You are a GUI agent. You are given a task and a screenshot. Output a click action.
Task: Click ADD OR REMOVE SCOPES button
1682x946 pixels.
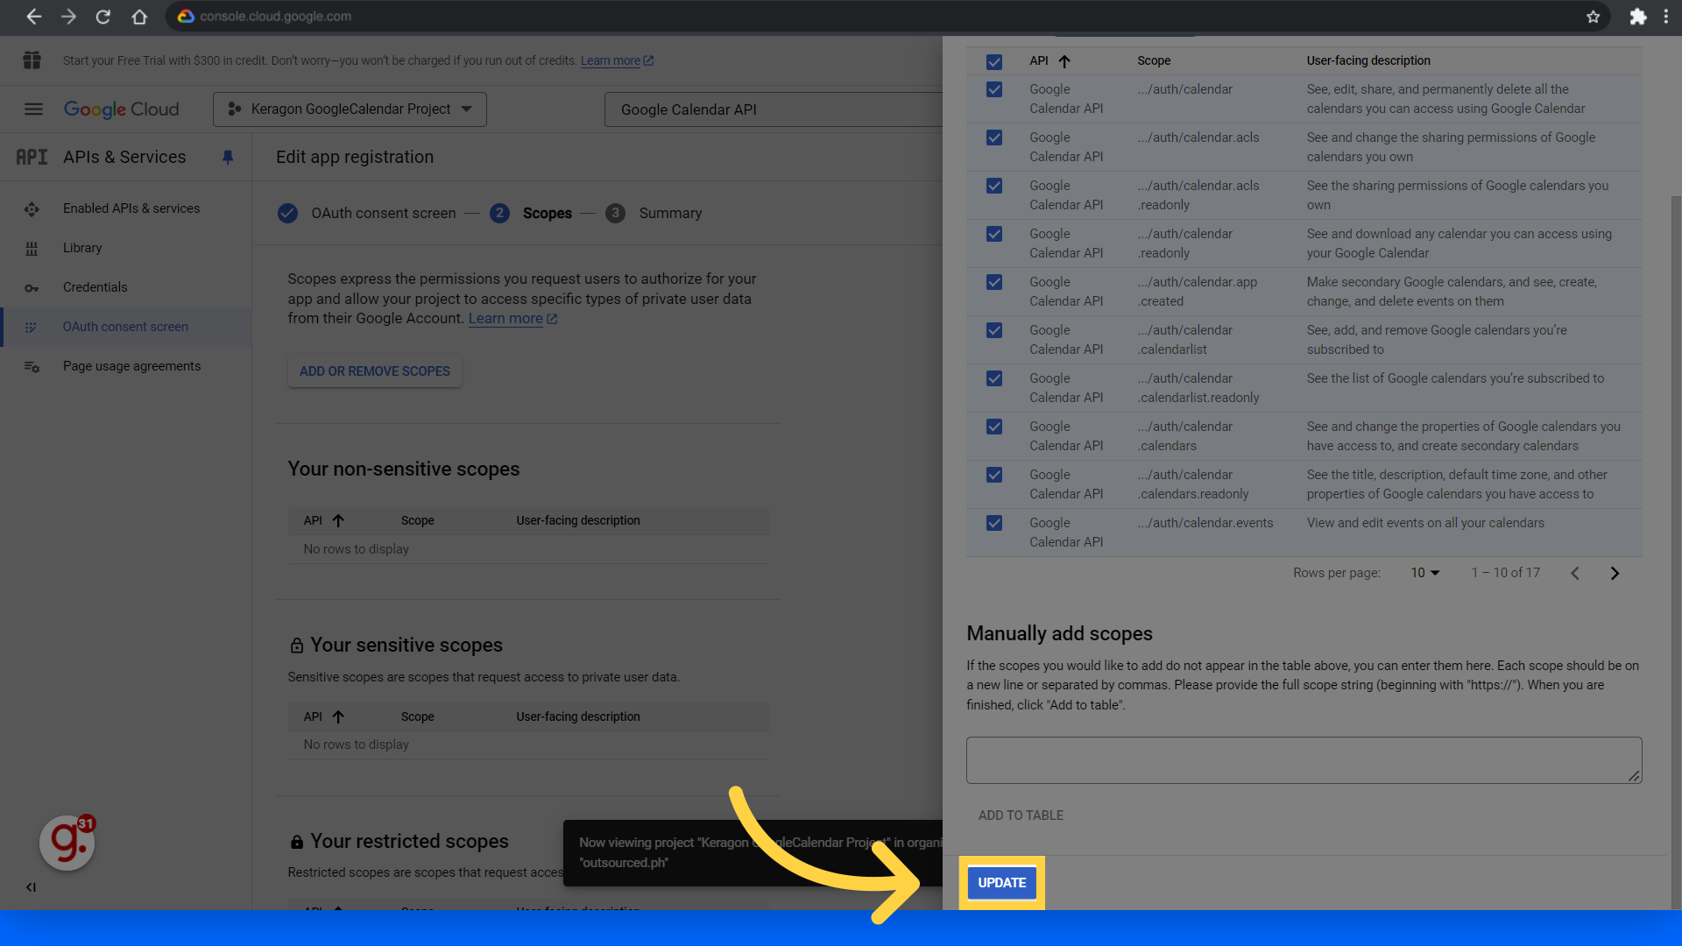[375, 371]
